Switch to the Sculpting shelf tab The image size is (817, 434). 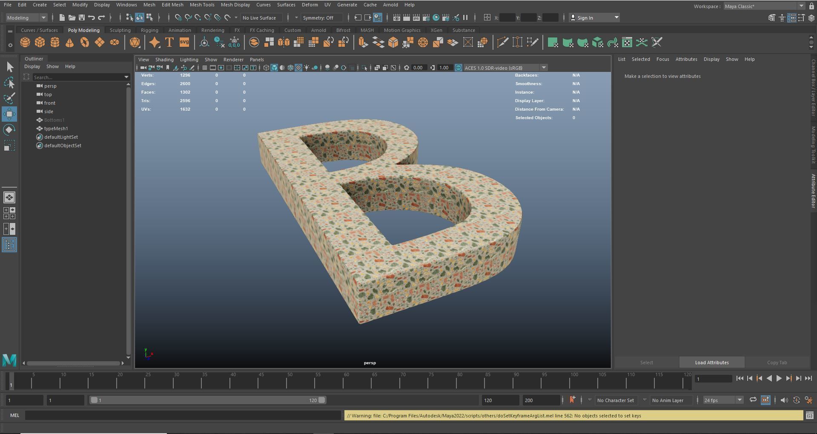point(120,30)
